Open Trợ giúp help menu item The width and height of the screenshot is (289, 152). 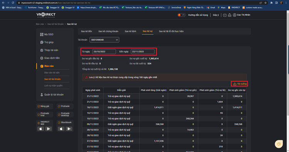coord(47,42)
